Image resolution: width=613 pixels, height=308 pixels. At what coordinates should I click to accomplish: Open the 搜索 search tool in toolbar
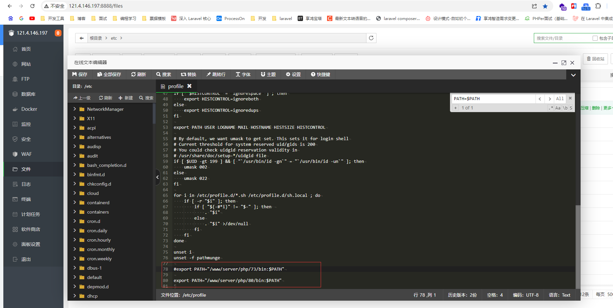[x=164, y=74]
